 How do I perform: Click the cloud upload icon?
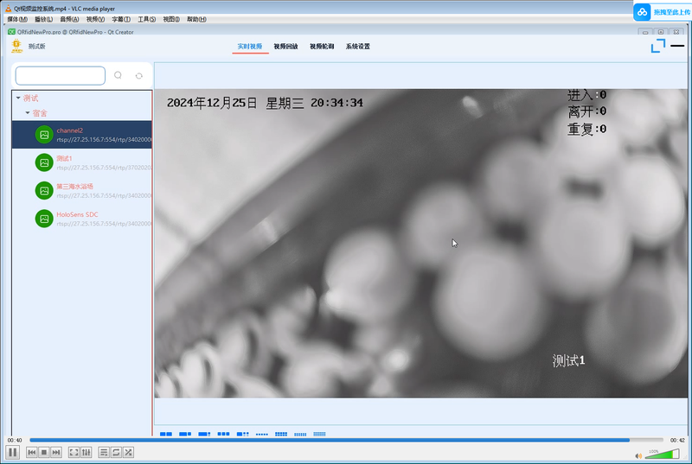(642, 12)
